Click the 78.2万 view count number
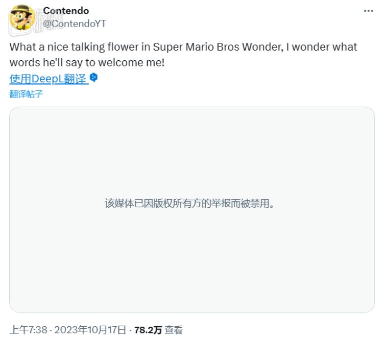Viewport: 383px width, 338px height. pyautogui.click(x=148, y=330)
